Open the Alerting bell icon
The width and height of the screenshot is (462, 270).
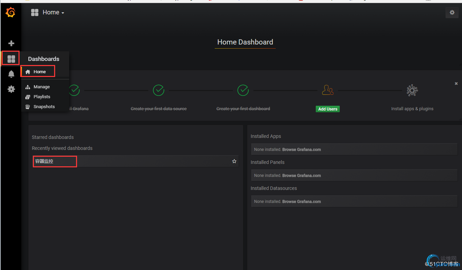11,74
